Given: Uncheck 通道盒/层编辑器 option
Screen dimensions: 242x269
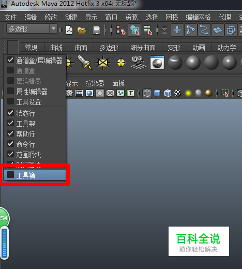Looking at the screenshot, I should [35, 61].
